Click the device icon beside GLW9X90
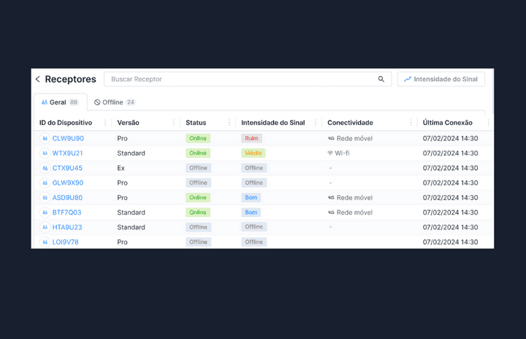 click(x=45, y=183)
